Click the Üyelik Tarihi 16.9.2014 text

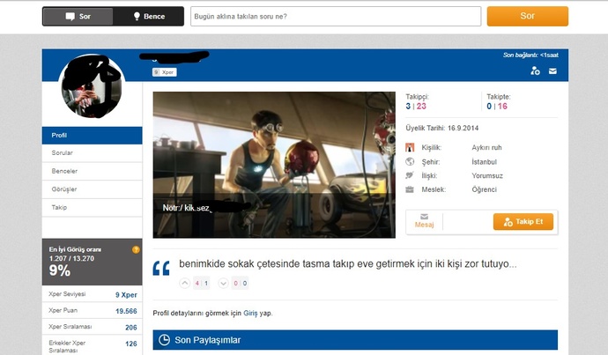[442, 128]
